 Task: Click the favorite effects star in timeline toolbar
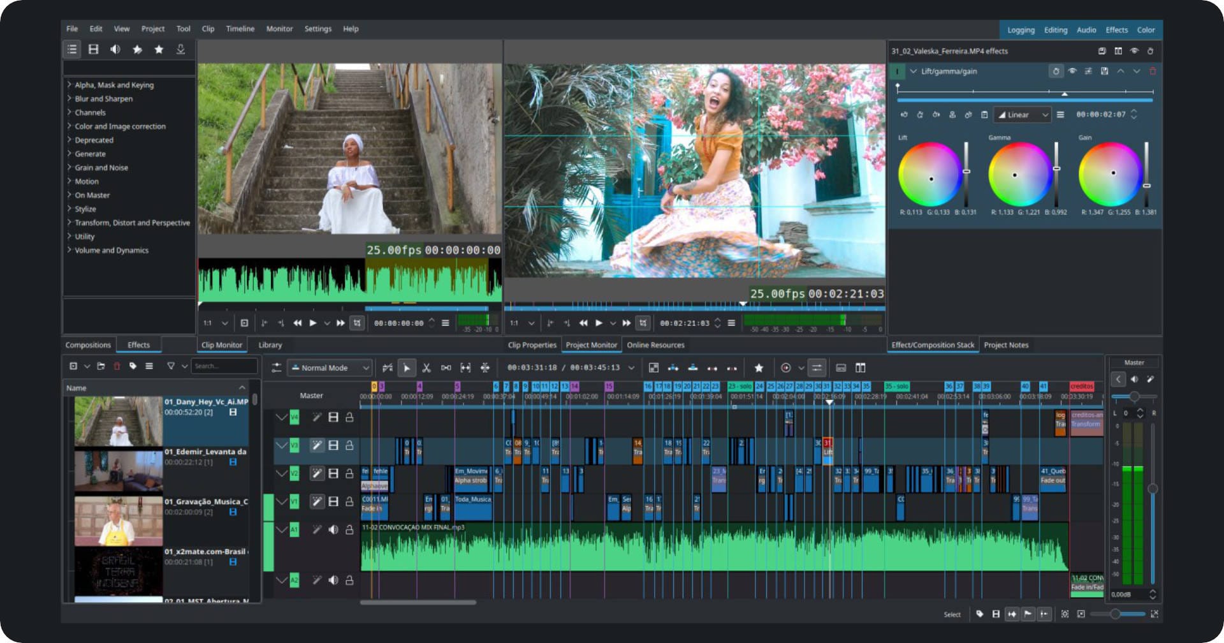[759, 368]
